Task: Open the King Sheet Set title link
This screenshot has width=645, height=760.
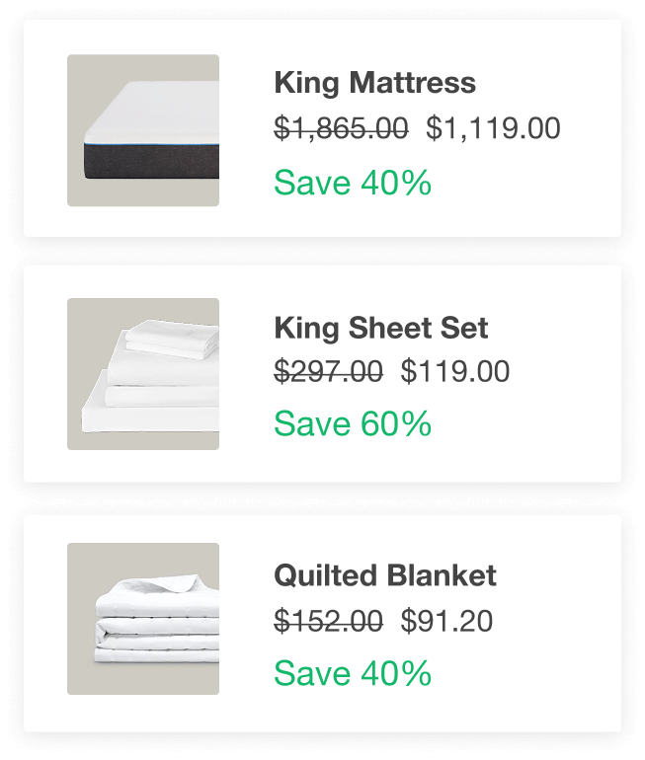Action: point(380,328)
